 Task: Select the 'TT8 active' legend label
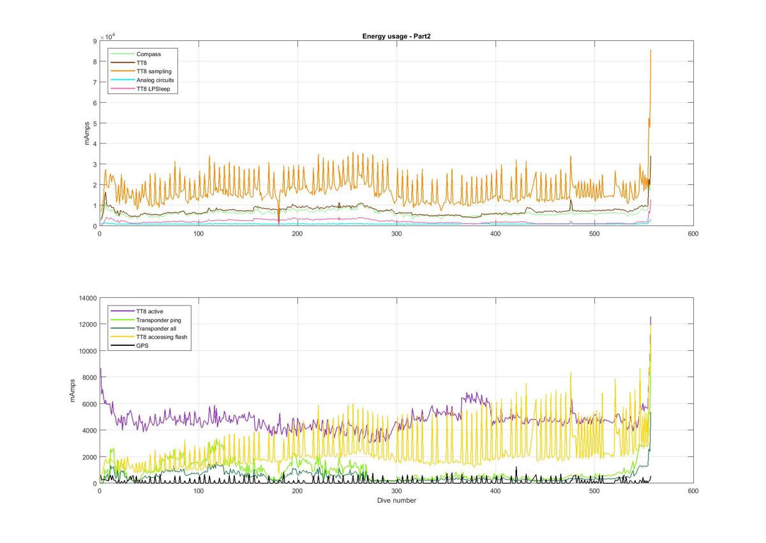point(149,311)
